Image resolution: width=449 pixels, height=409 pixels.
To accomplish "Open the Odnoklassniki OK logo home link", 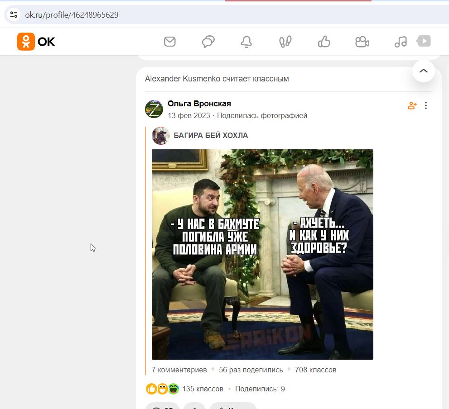I will [36, 42].
